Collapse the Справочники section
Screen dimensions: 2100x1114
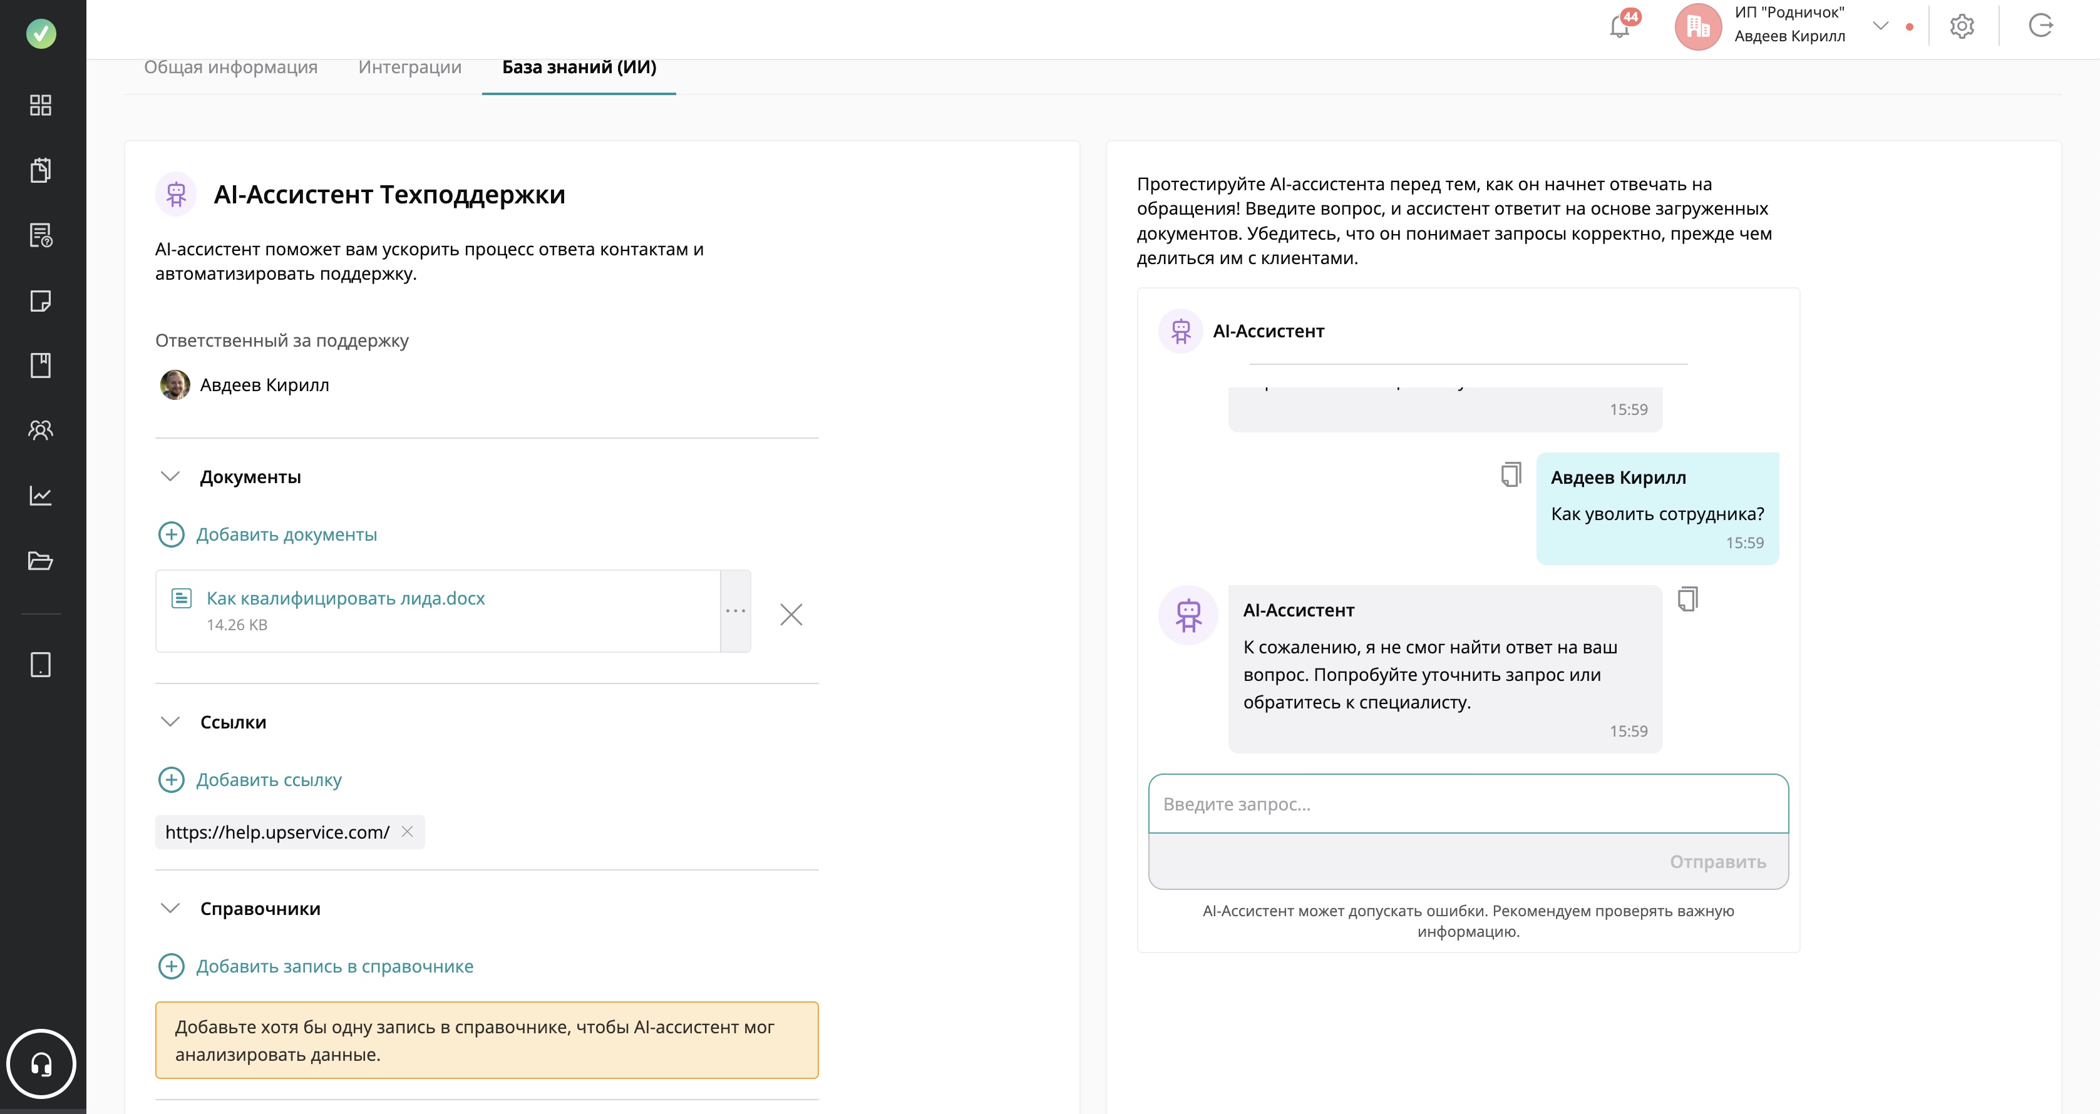point(170,909)
